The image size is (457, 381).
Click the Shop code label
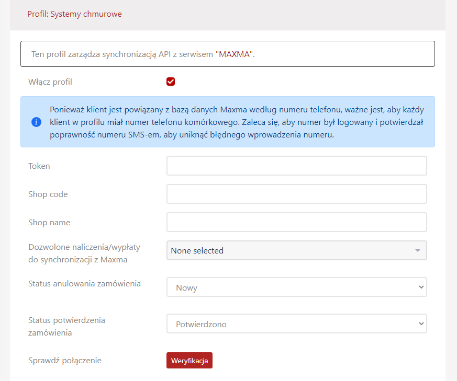pyautogui.click(x=48, y=194)
